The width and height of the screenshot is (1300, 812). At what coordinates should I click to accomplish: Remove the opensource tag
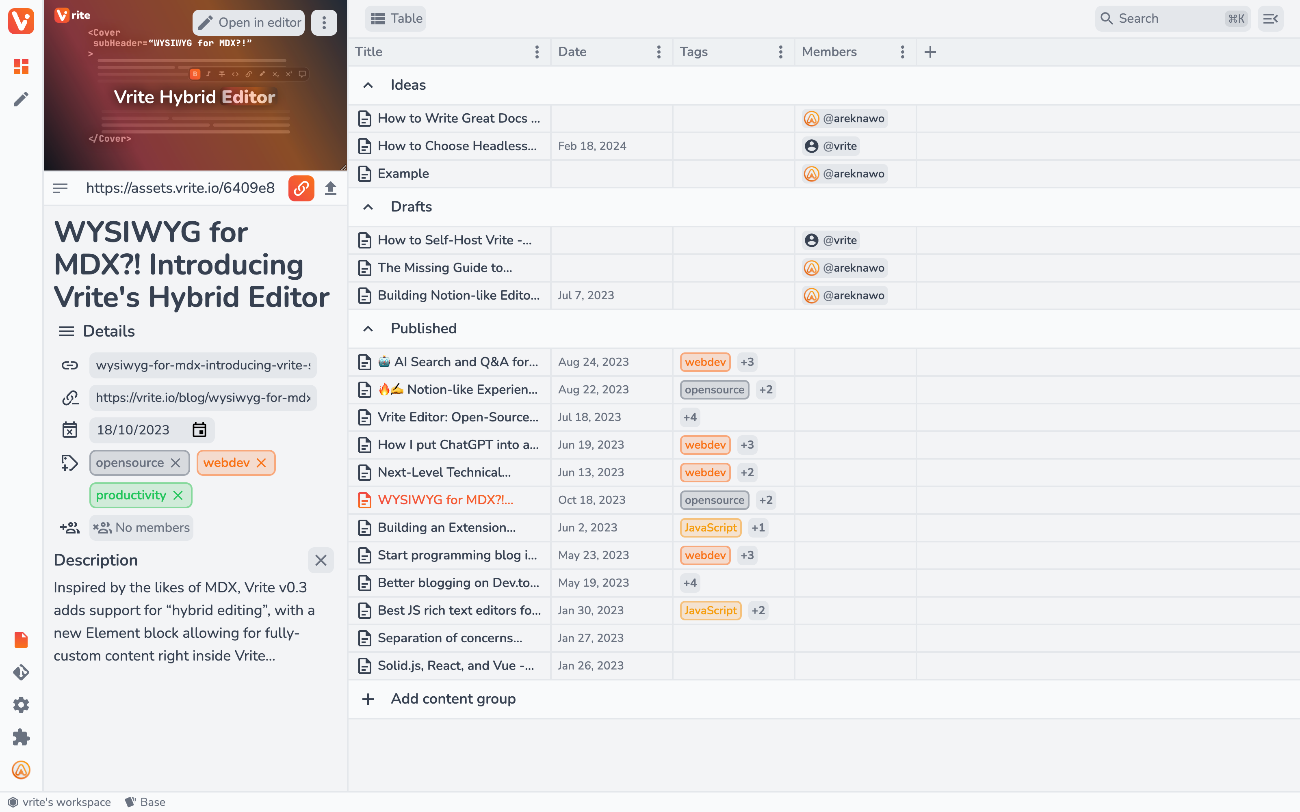click(175, 463)
